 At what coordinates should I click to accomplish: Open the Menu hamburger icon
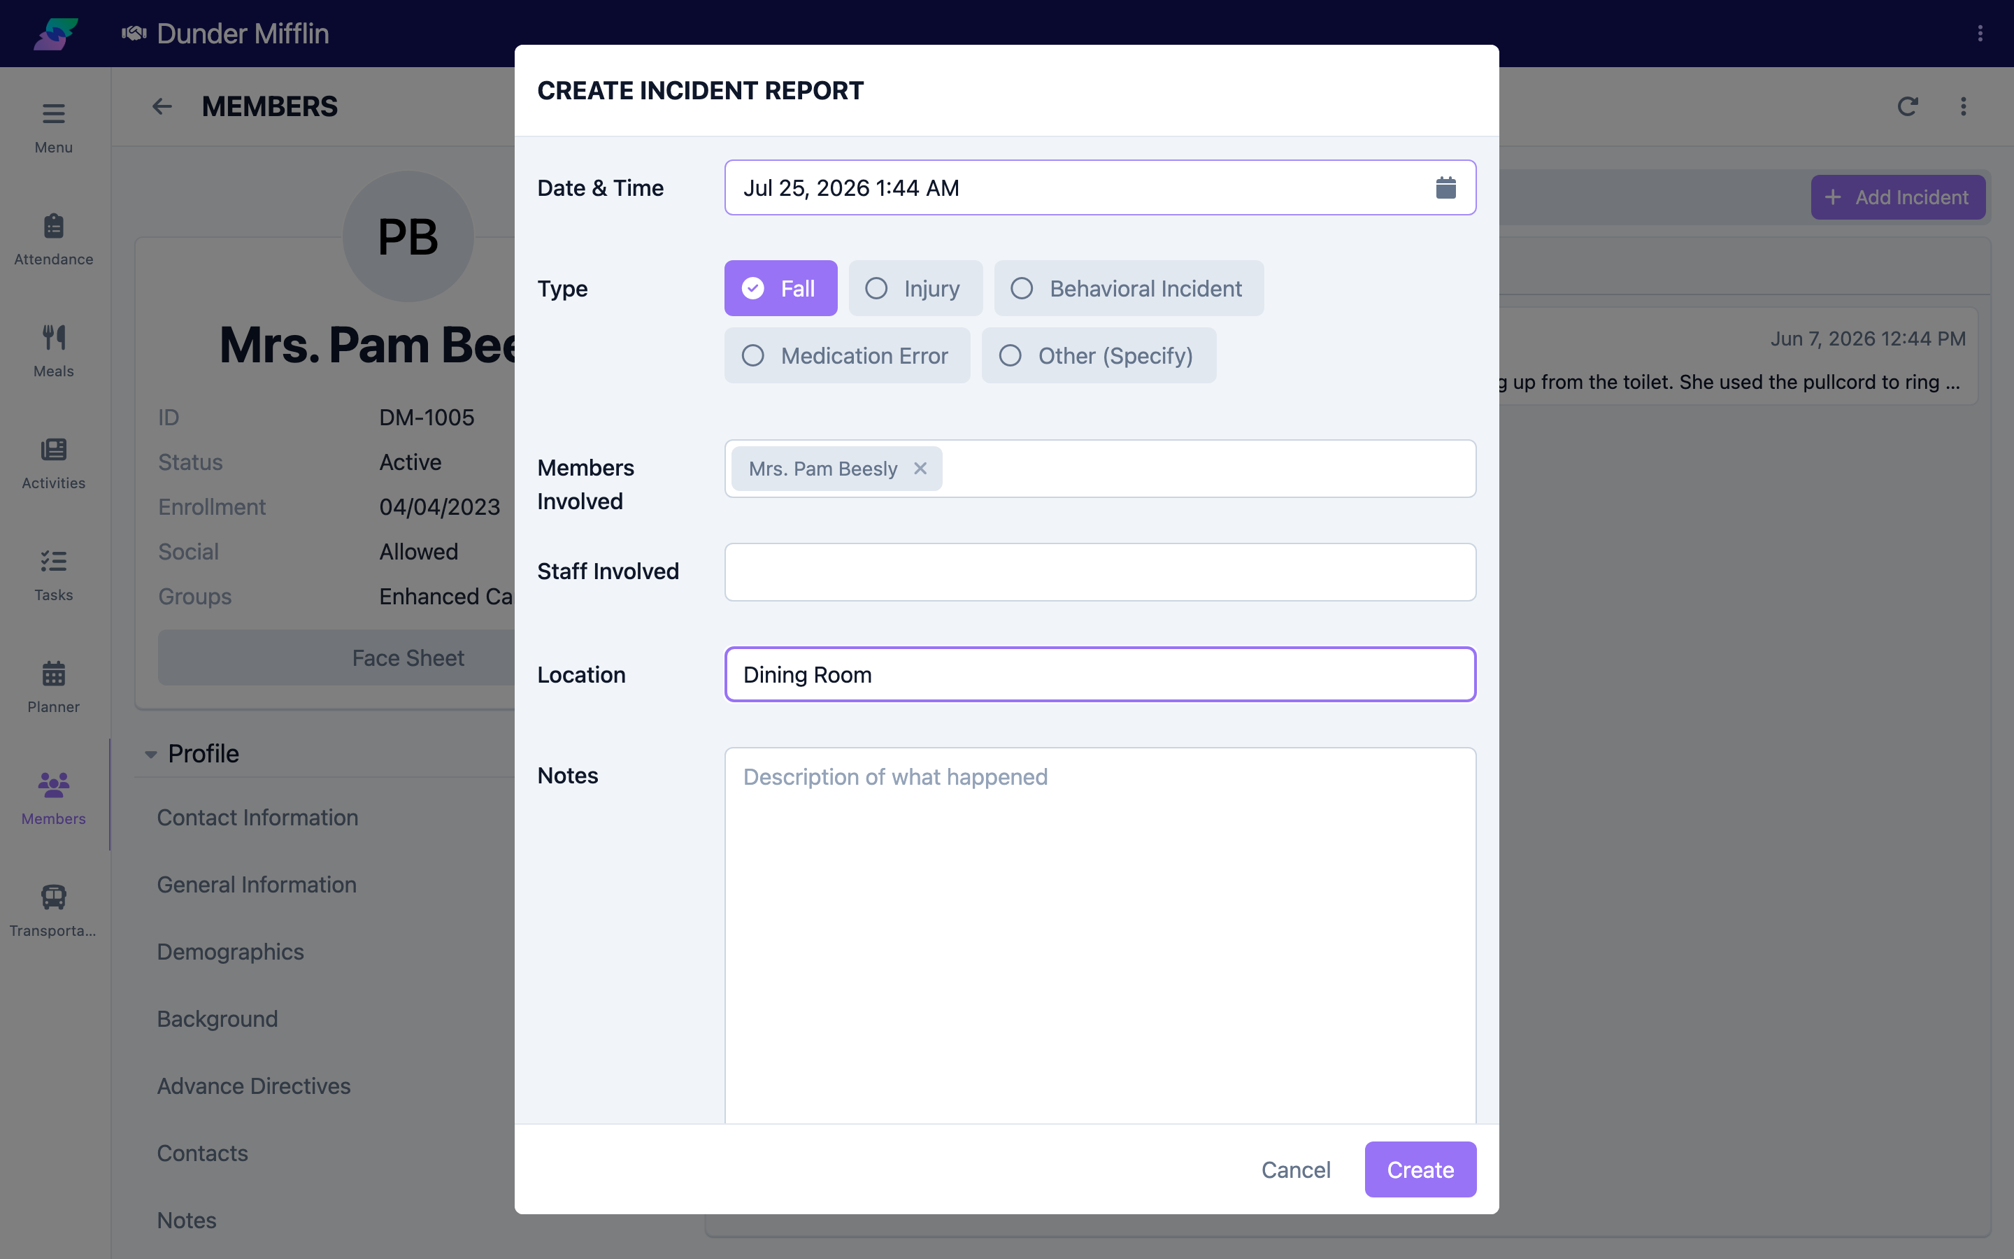[53, 113]
